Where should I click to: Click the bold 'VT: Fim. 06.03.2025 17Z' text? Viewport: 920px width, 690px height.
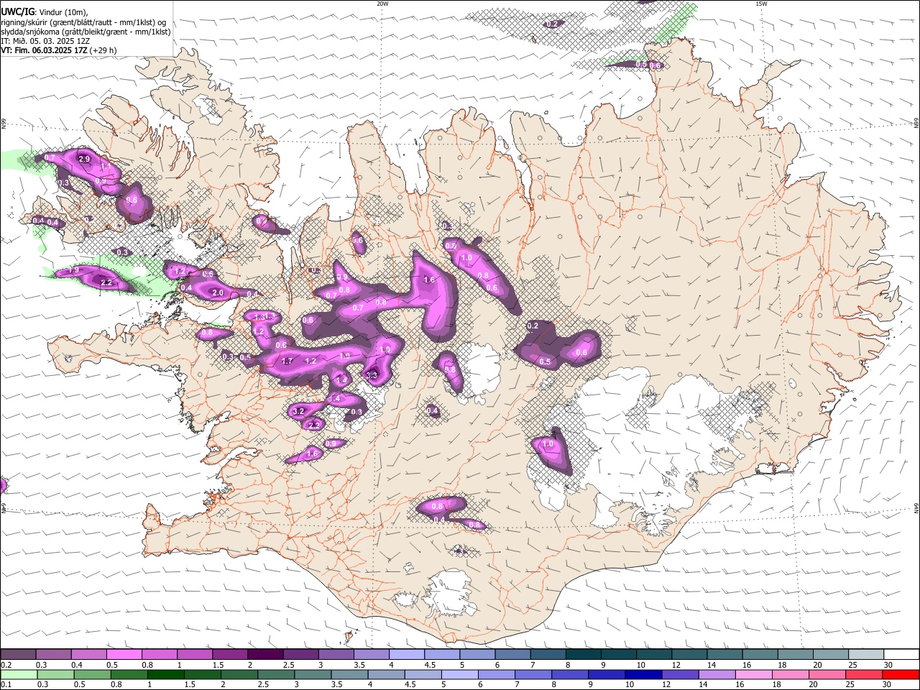[x=45, y=50]
